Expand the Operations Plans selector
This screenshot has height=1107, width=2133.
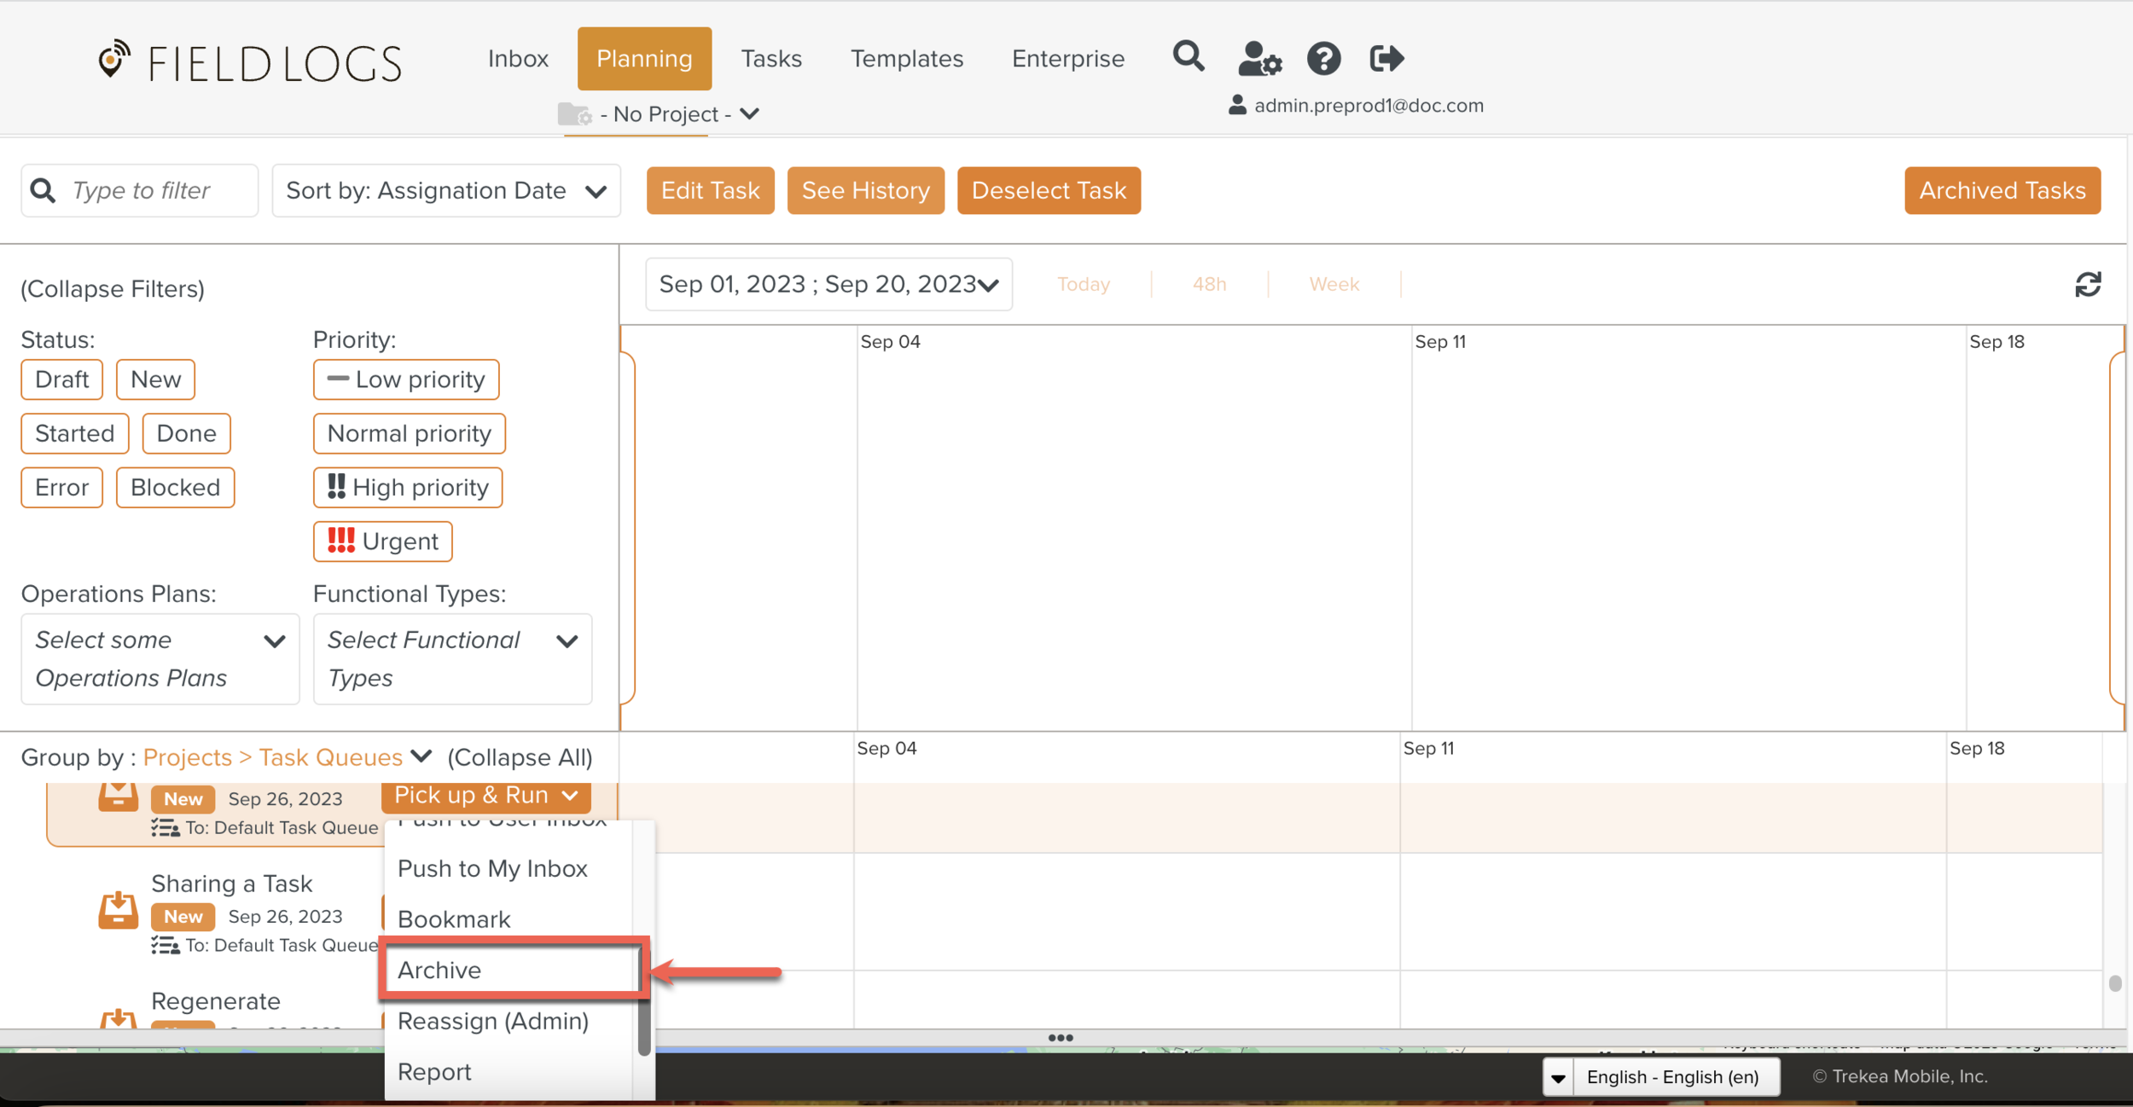click(160, 658)
